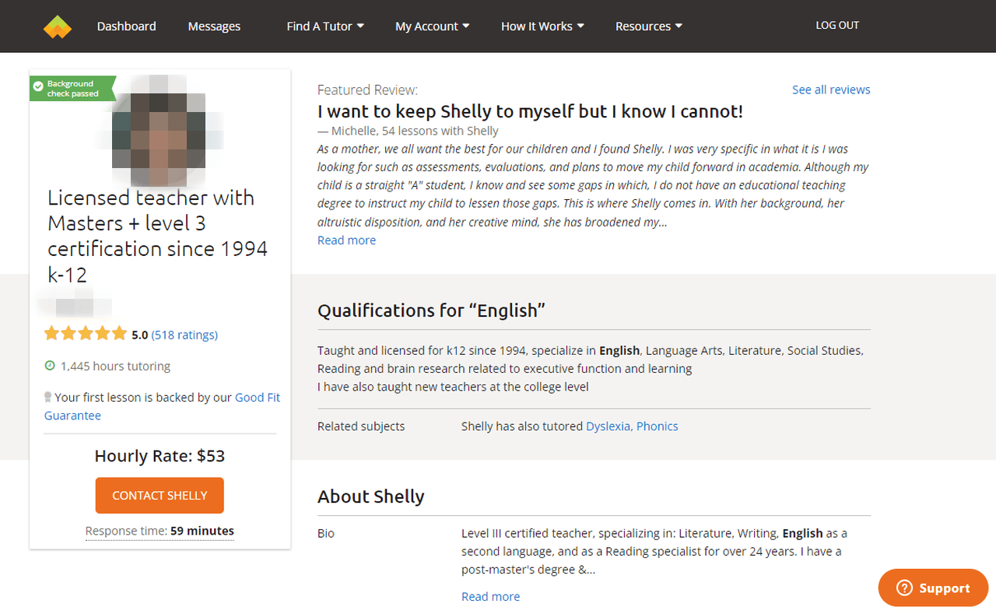Go to the Dashboard page
The width and height of the screenshot is (996, 614).
pos(126,26)
